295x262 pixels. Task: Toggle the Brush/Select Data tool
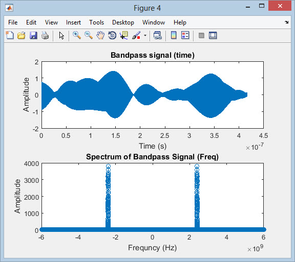(x=136, y=35)
